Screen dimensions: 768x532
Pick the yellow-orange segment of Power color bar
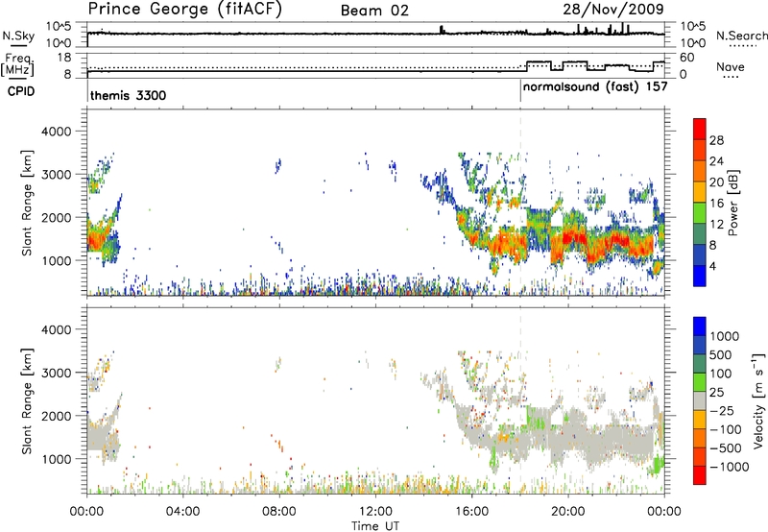[x=700, y=192]
